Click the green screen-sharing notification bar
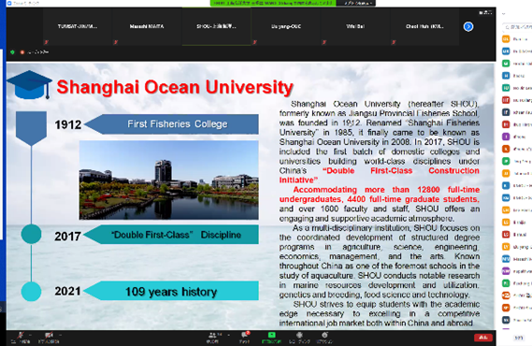Screen dimensions: 532x346 (x=273, y=3)
